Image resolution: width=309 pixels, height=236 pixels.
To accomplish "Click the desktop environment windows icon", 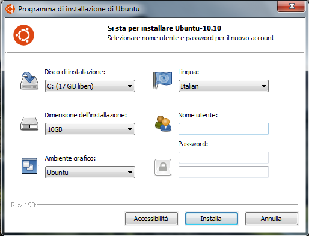I will (x=29, y=166).
